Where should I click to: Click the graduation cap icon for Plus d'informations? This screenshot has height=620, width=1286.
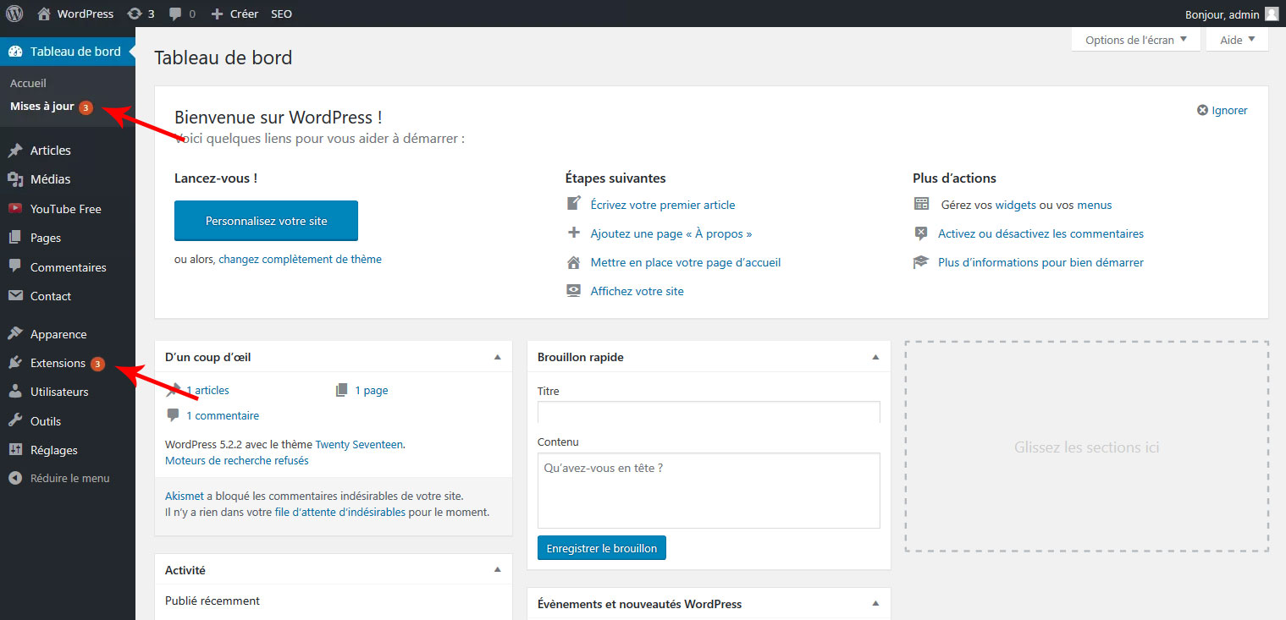click(x=921, y=262)
